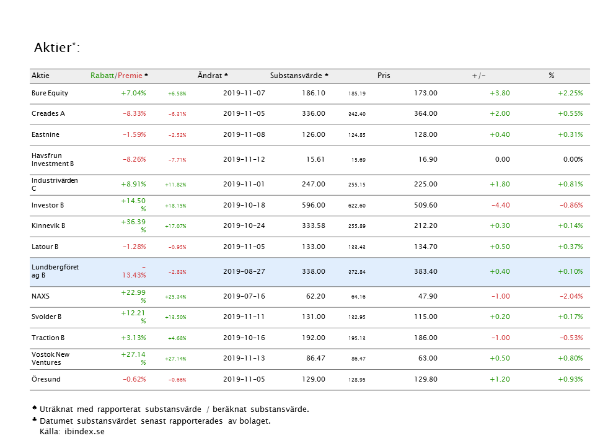
Task: Select the Investor B stock name
Action: [48, 205]
